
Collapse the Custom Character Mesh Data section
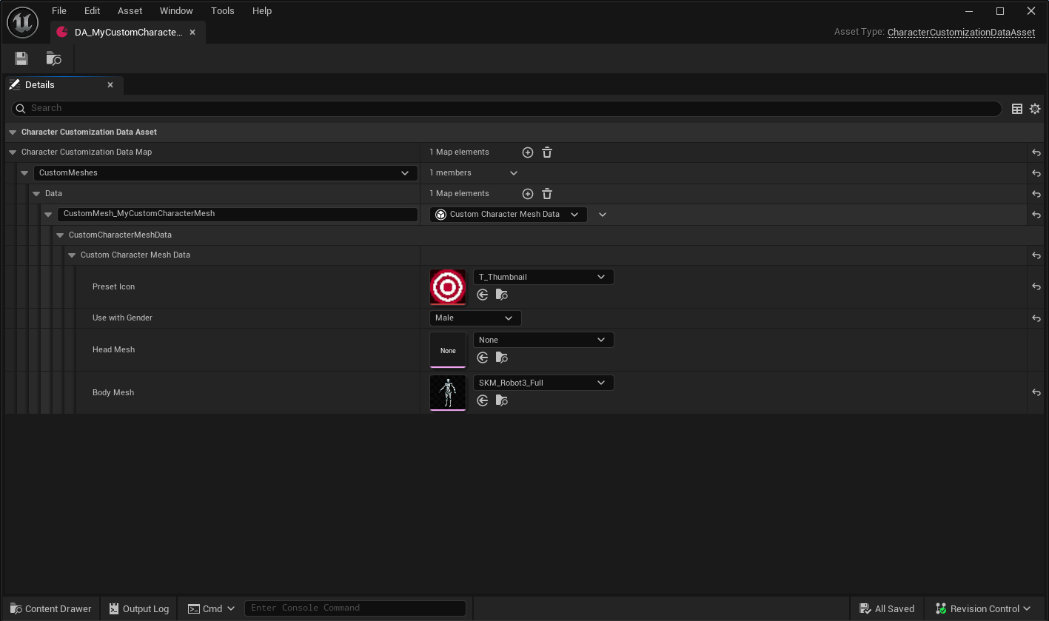tap(72, 255)
